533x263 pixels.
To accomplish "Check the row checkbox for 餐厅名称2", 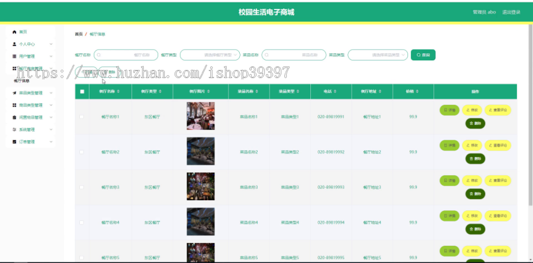I will 82,152.
